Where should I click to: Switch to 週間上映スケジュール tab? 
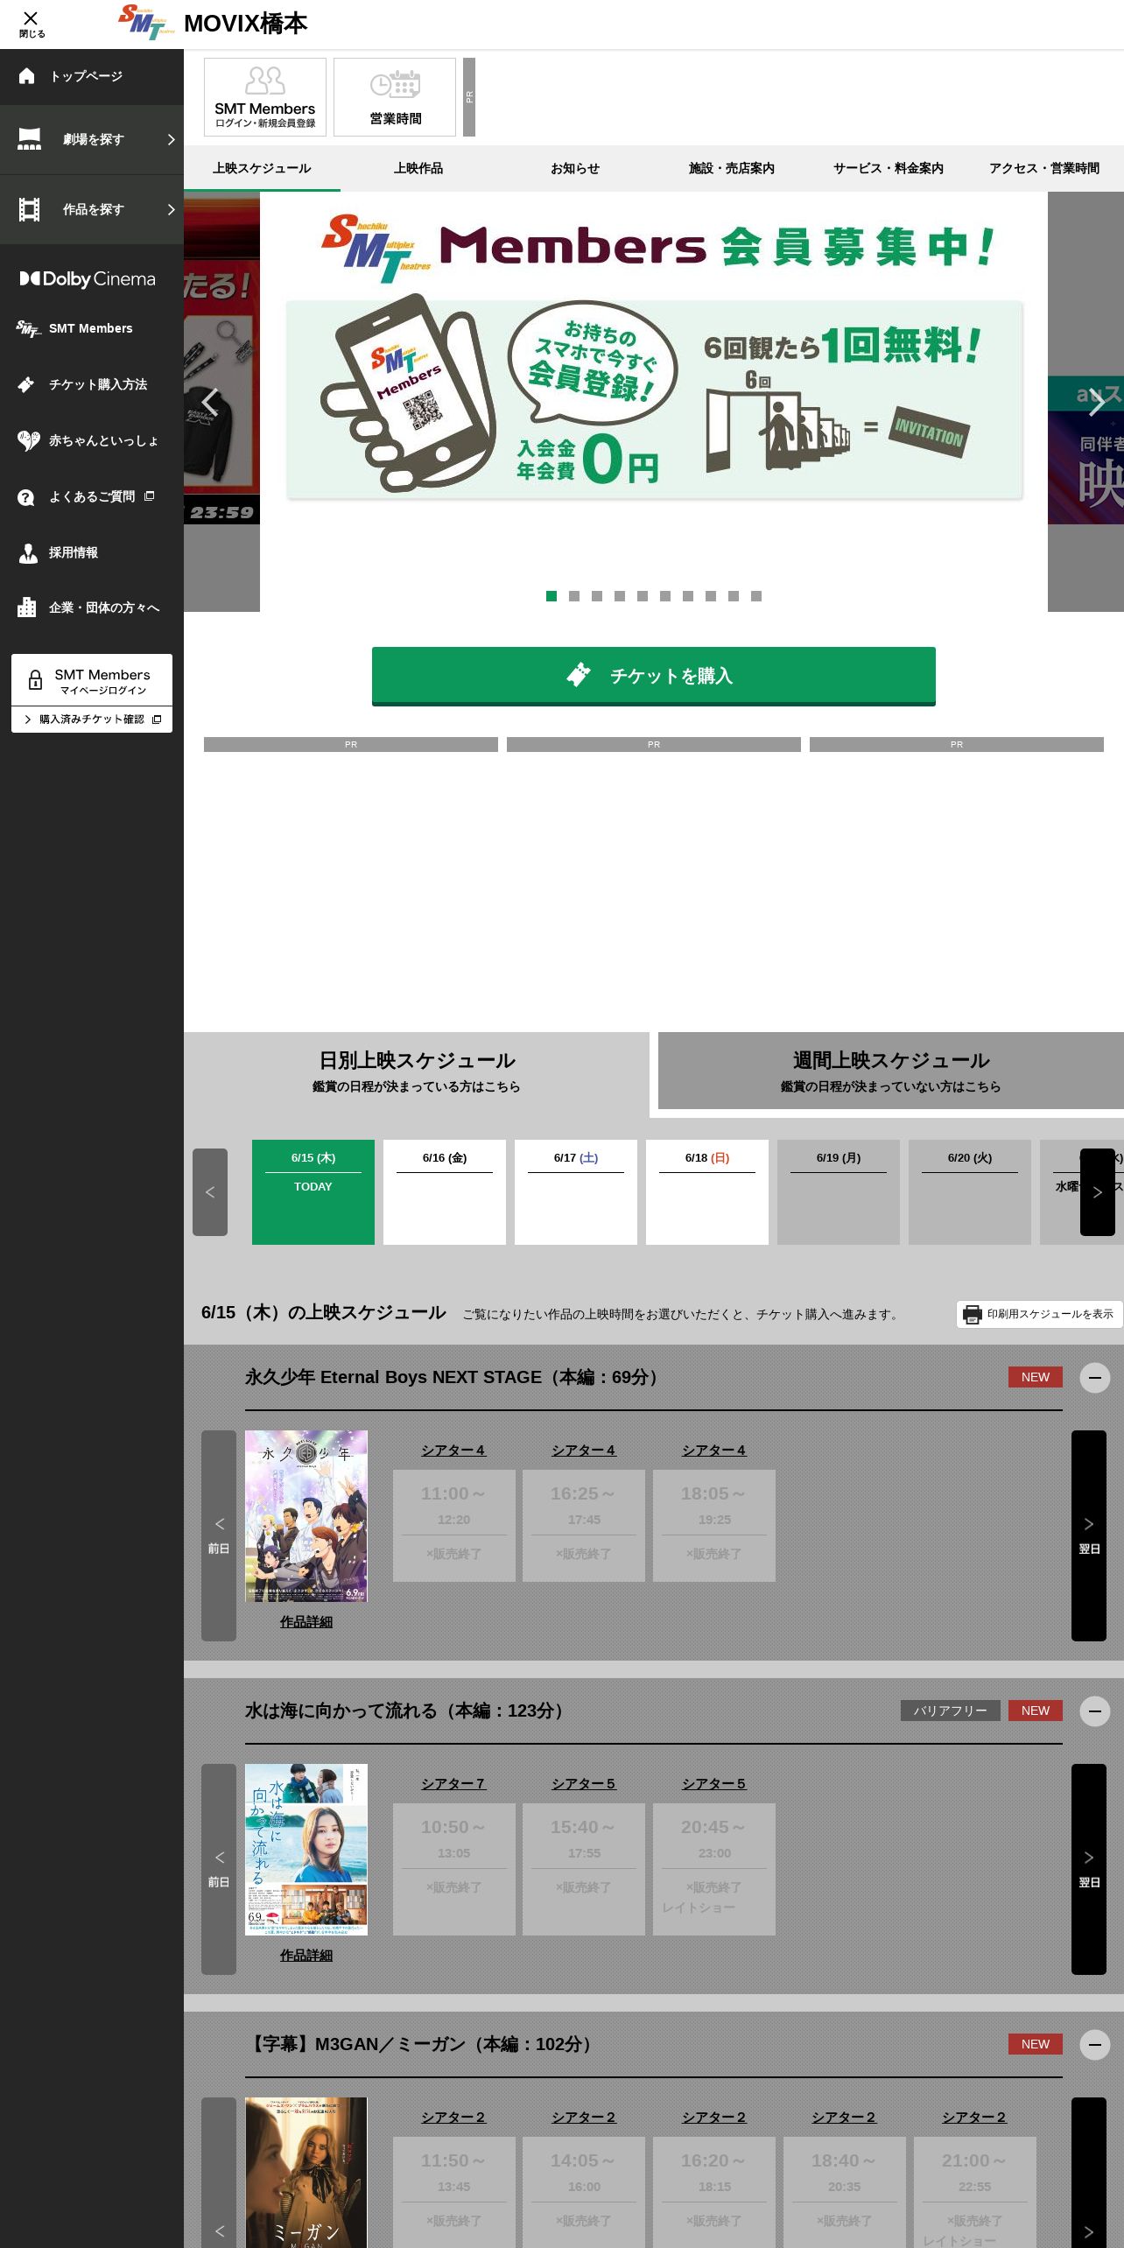(x=891, y=1071)
